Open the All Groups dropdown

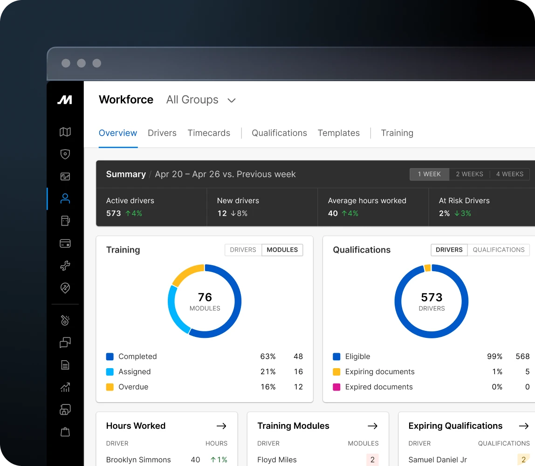tap(201, 100)
